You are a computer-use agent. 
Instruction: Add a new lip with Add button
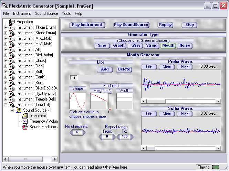[x=105, y=69]
